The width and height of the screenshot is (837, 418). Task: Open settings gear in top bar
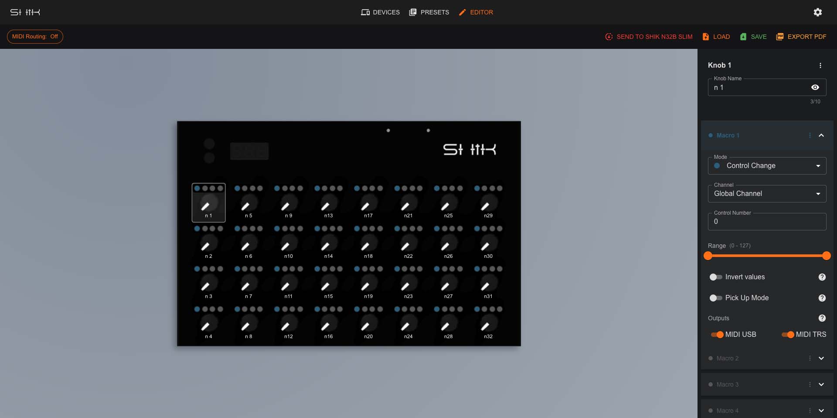pyautogui.click(x=817, y=12)
